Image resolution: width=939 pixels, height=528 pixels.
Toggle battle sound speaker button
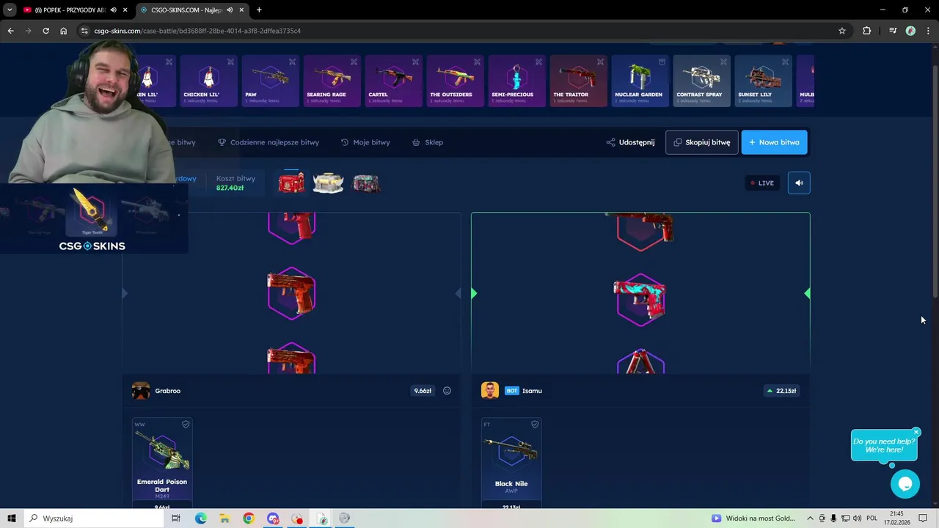799,183
